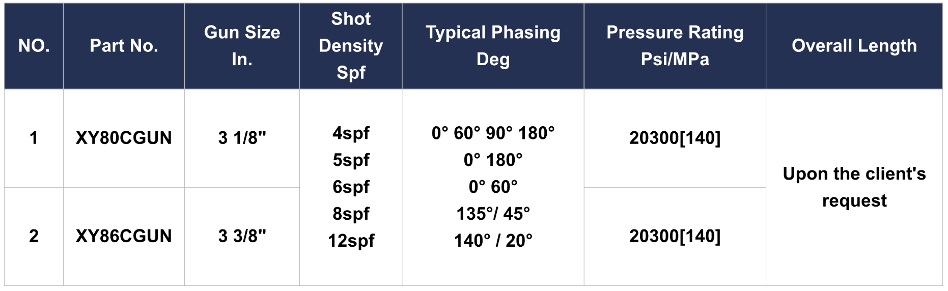Image resolution: width=948 pixels, height=291 pixels.
Task: Click the NO. column header
Action: tap(34, 46)
